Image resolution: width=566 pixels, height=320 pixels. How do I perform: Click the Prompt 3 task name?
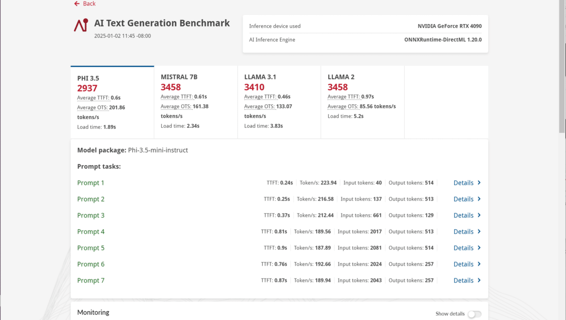point(90,215)
